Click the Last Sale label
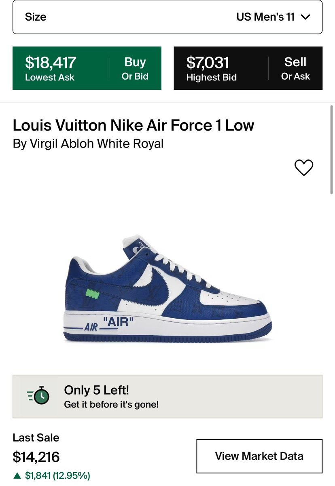This screenshot has width=335, height=486. point(36,437)
